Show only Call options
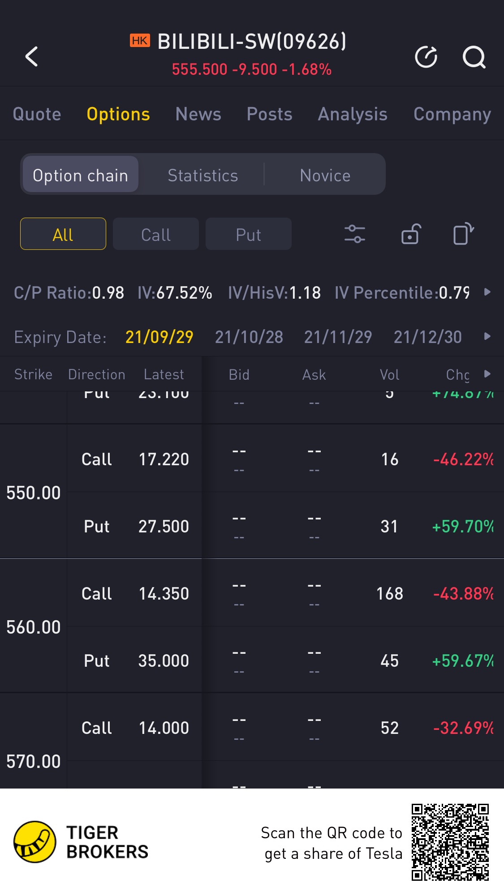 156,234
